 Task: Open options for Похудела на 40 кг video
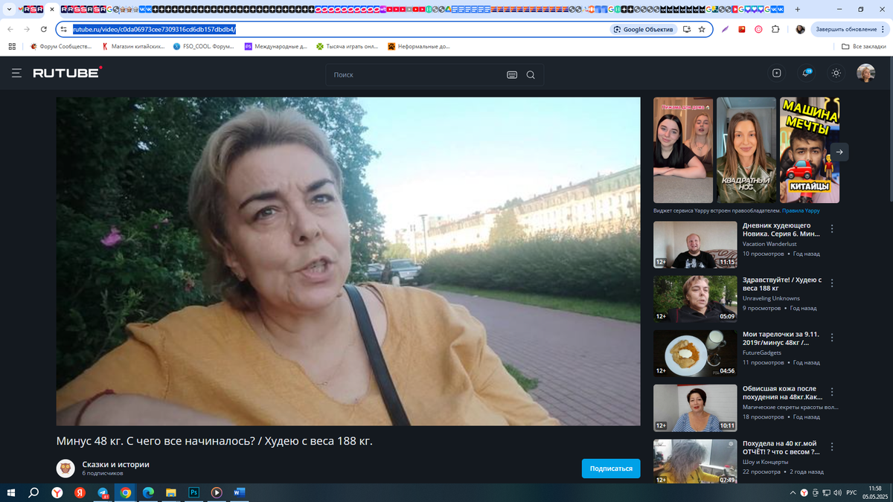pyautogui.click(x=832, y=446)
